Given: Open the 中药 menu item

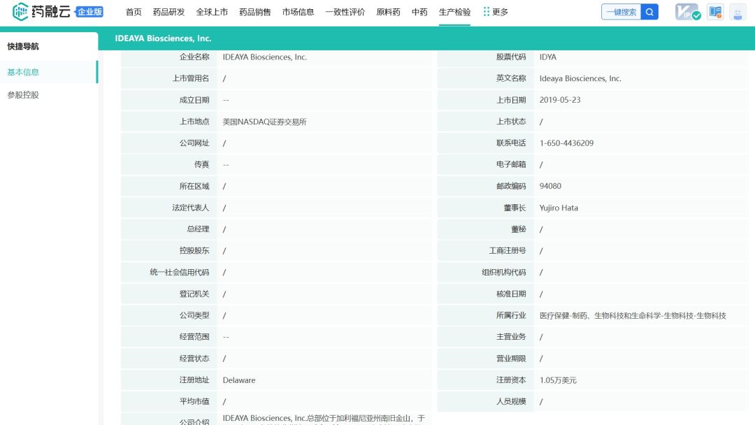Looking at the screenshot, I should click(419, 12).
